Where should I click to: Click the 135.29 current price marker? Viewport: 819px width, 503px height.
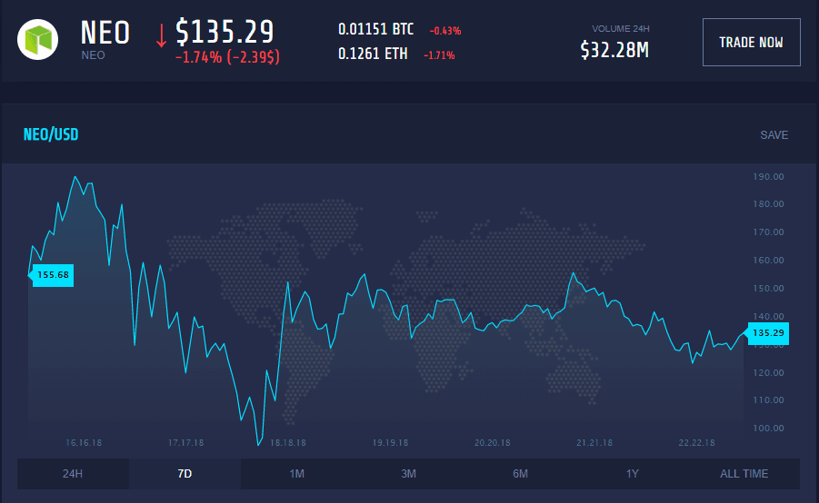[767, 333]
